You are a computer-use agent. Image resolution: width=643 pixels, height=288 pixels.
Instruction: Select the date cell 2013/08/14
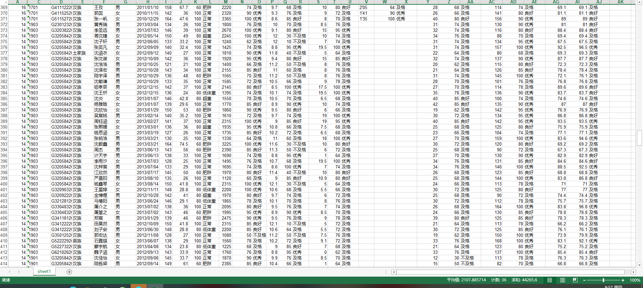pos(148,184)
